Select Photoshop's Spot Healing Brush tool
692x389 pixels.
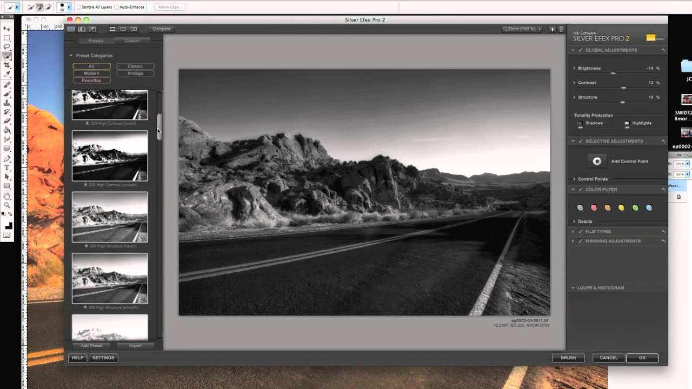[7, 85]
